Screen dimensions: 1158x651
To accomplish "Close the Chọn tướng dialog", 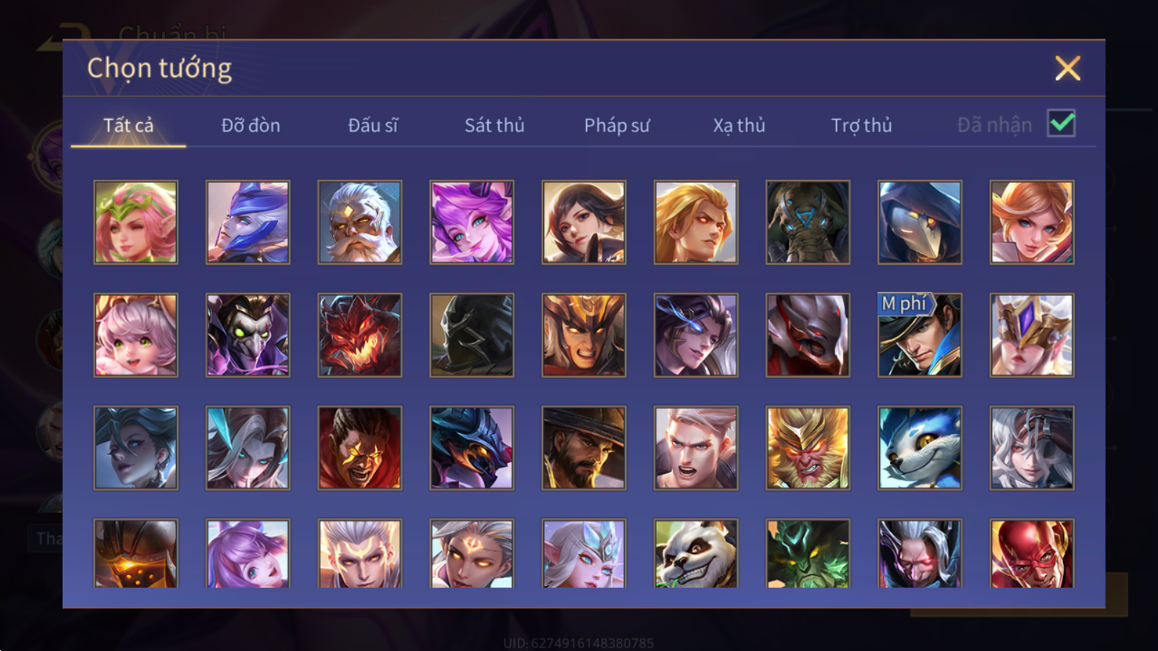I will tap(1067, 69).
